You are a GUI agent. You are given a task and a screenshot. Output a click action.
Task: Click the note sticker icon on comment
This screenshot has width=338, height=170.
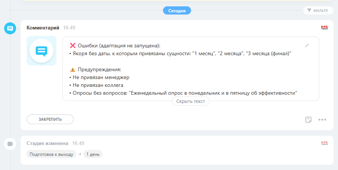[308, 120]
